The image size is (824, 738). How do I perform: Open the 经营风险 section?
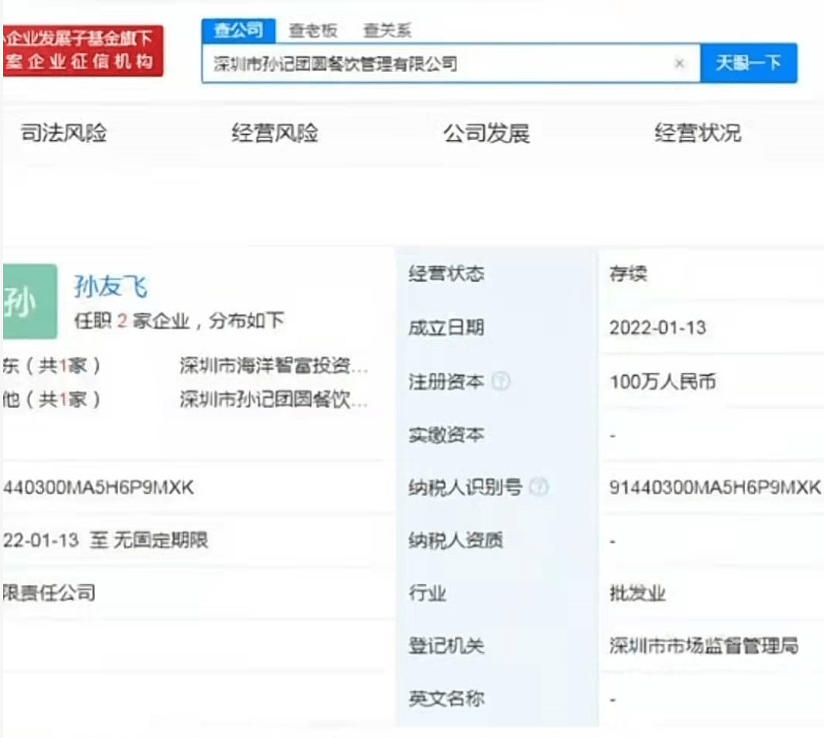pos(274,134)
